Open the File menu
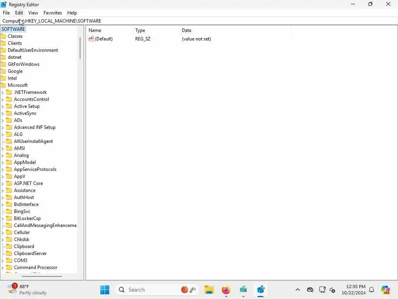Screen dimensions: 398x299 point(6,13)
